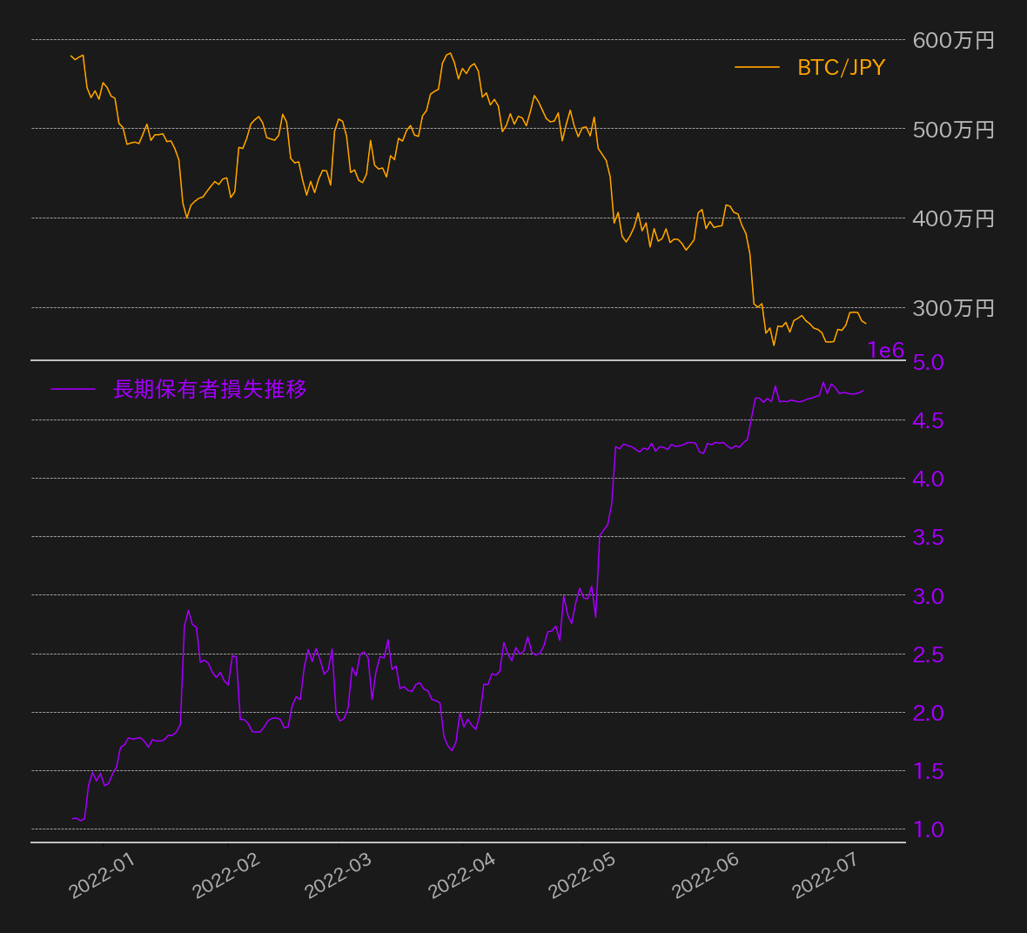Select the 2022-02 x-axis date label
The image size is (1027, 933).
(x=225, y=876)
